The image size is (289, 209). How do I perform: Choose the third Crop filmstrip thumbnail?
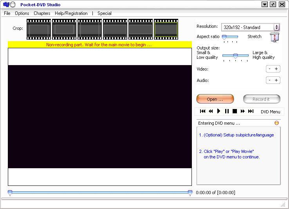pyautogui.click(x=90, y=29)
